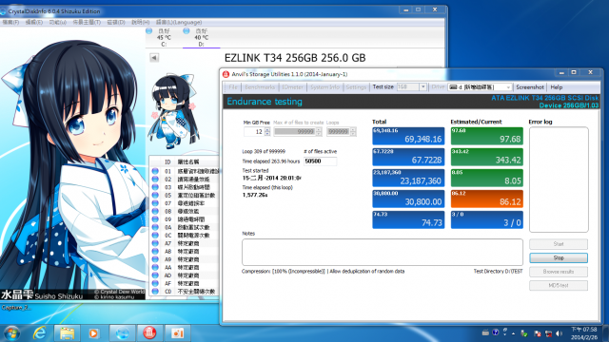Click inside the Notes text box
Screen dimensions: 609x342
pos(383,252)
